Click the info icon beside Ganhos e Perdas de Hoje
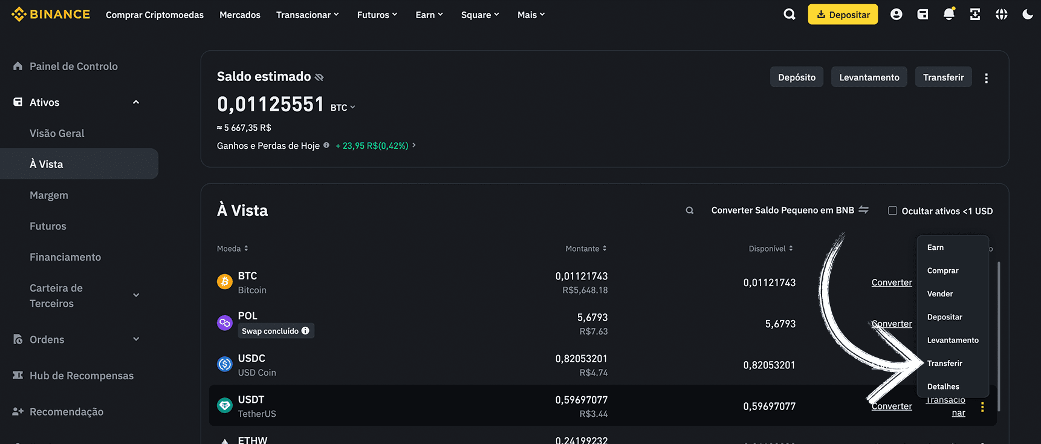This screenshot has width=1041, height=444. pos(326,145)
